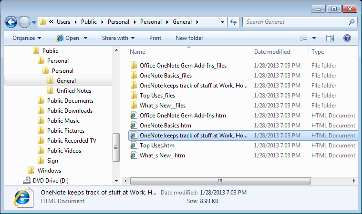
Task: Click the Forward navigation arrow button
Action: point(24,22)
